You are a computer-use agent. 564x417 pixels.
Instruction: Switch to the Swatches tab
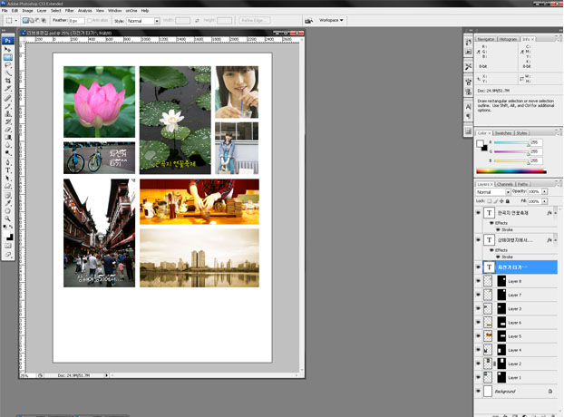[503, 133]
